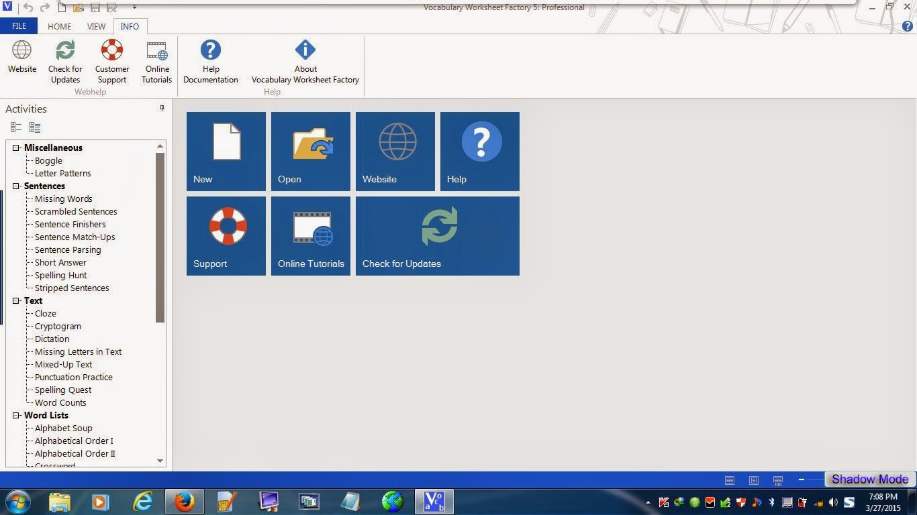
Task: Select Word Counts activity
Action: point(60,402)
